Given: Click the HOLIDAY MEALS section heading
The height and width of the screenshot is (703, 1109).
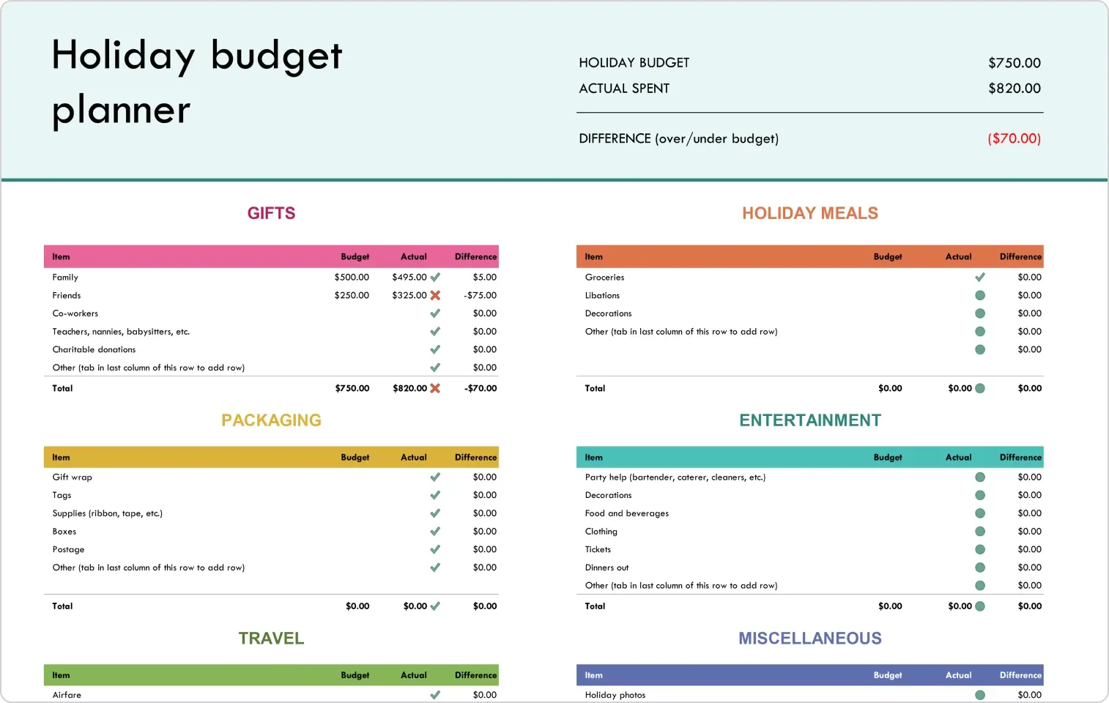Looking at the screenshot, I should tap(810, 213).
